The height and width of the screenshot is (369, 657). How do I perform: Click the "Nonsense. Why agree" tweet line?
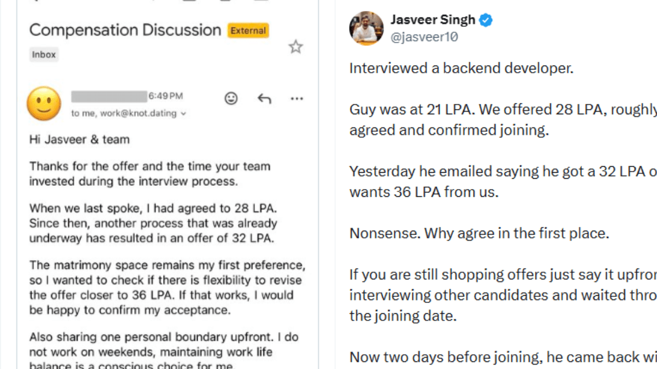point(479,233)
